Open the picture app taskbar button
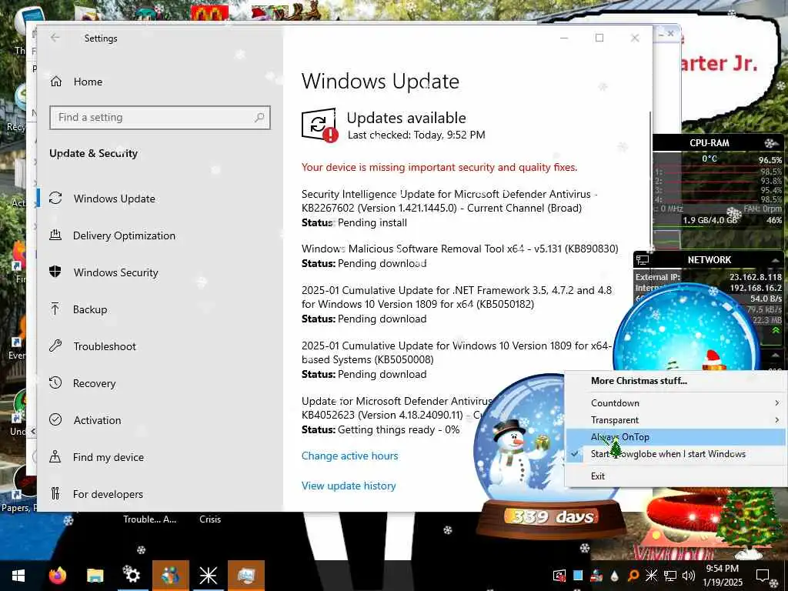Viewport: 788px width, 591px height. 245,576
